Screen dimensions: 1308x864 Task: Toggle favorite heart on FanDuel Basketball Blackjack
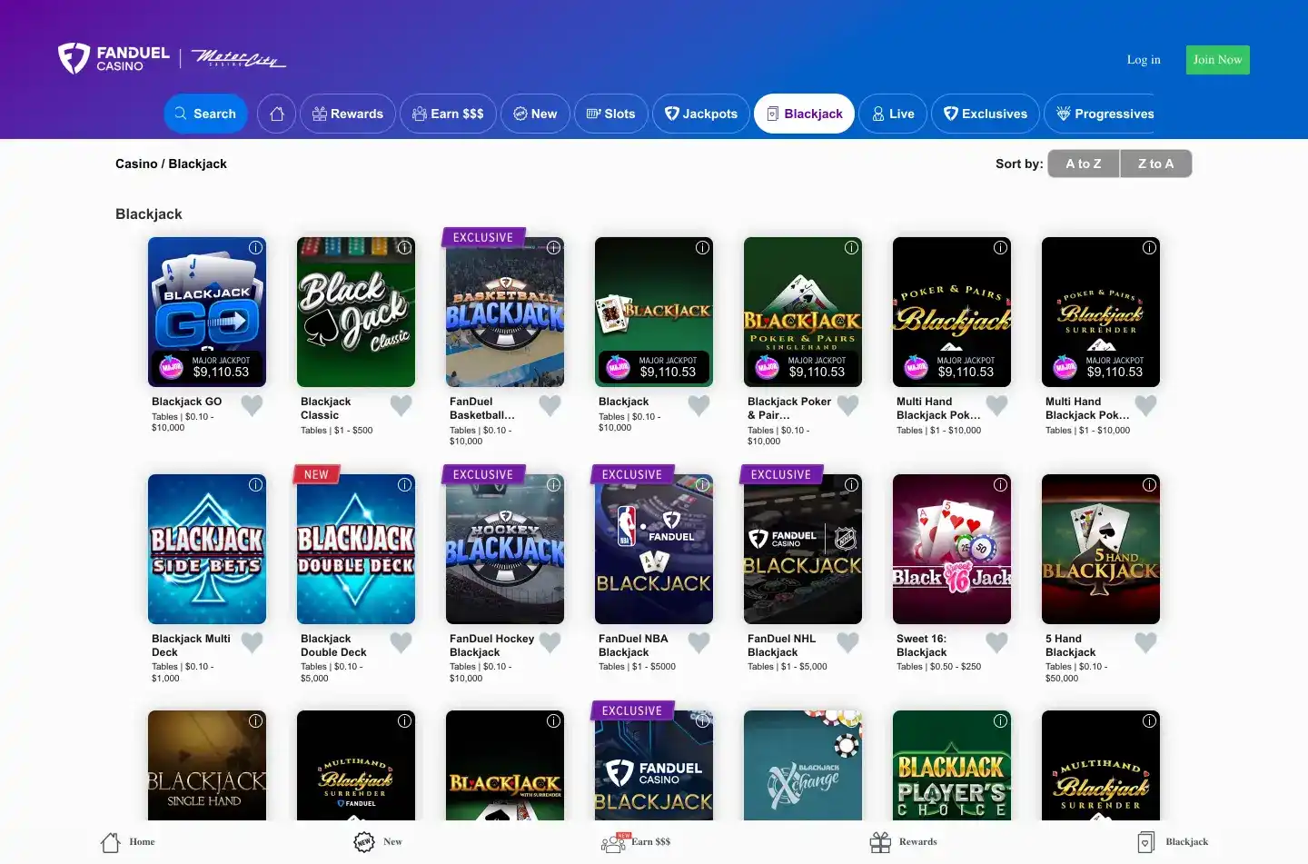550,405
